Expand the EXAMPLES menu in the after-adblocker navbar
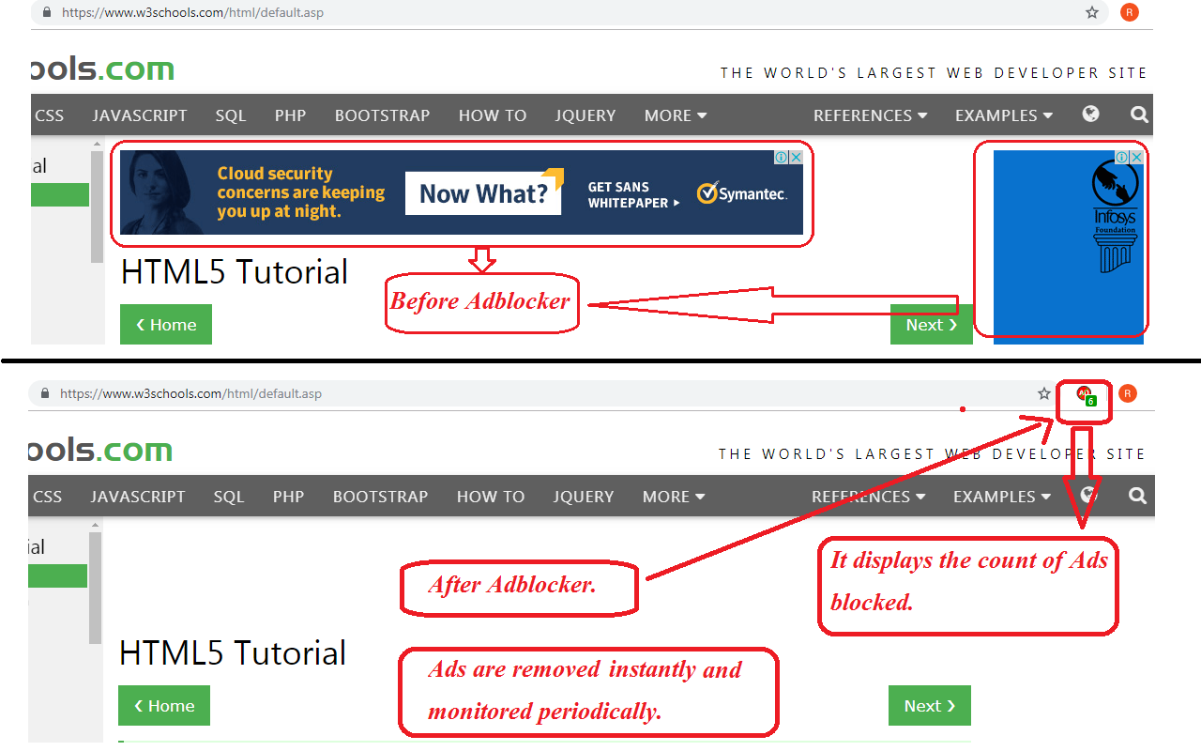 point(1002,497)
